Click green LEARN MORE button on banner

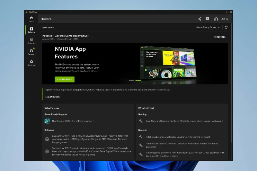click(64, 79)
